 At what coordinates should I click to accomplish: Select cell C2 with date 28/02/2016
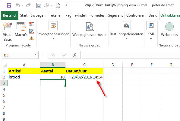84,77
